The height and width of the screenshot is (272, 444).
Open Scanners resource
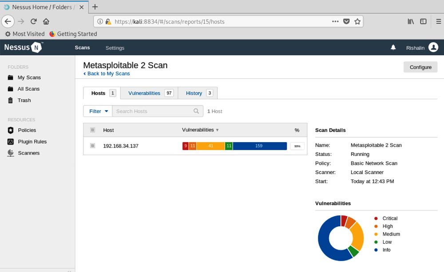click(24, 153)
